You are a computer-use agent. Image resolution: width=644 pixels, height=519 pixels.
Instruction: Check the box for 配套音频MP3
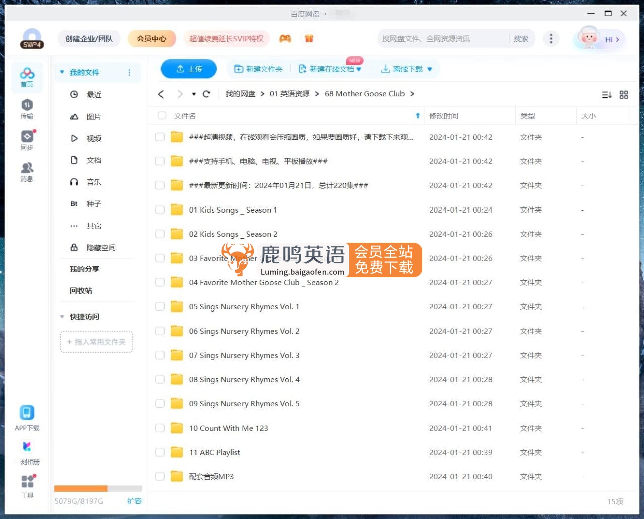coord(160,476)
